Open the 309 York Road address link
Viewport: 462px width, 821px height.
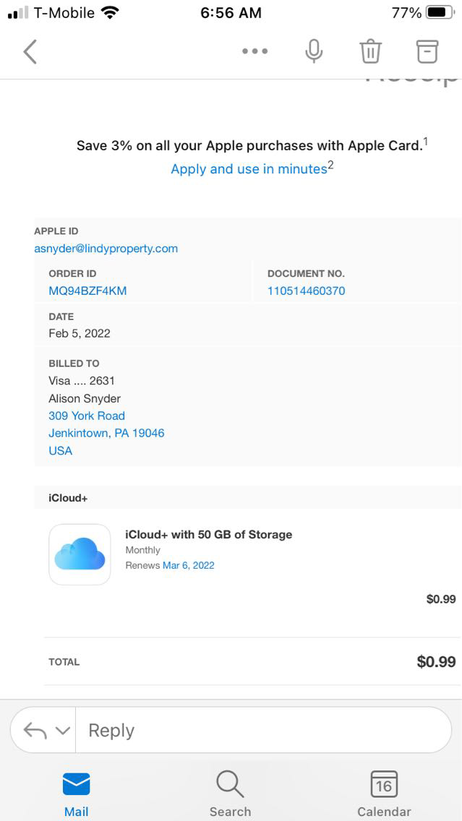click(x=87, y=416)
